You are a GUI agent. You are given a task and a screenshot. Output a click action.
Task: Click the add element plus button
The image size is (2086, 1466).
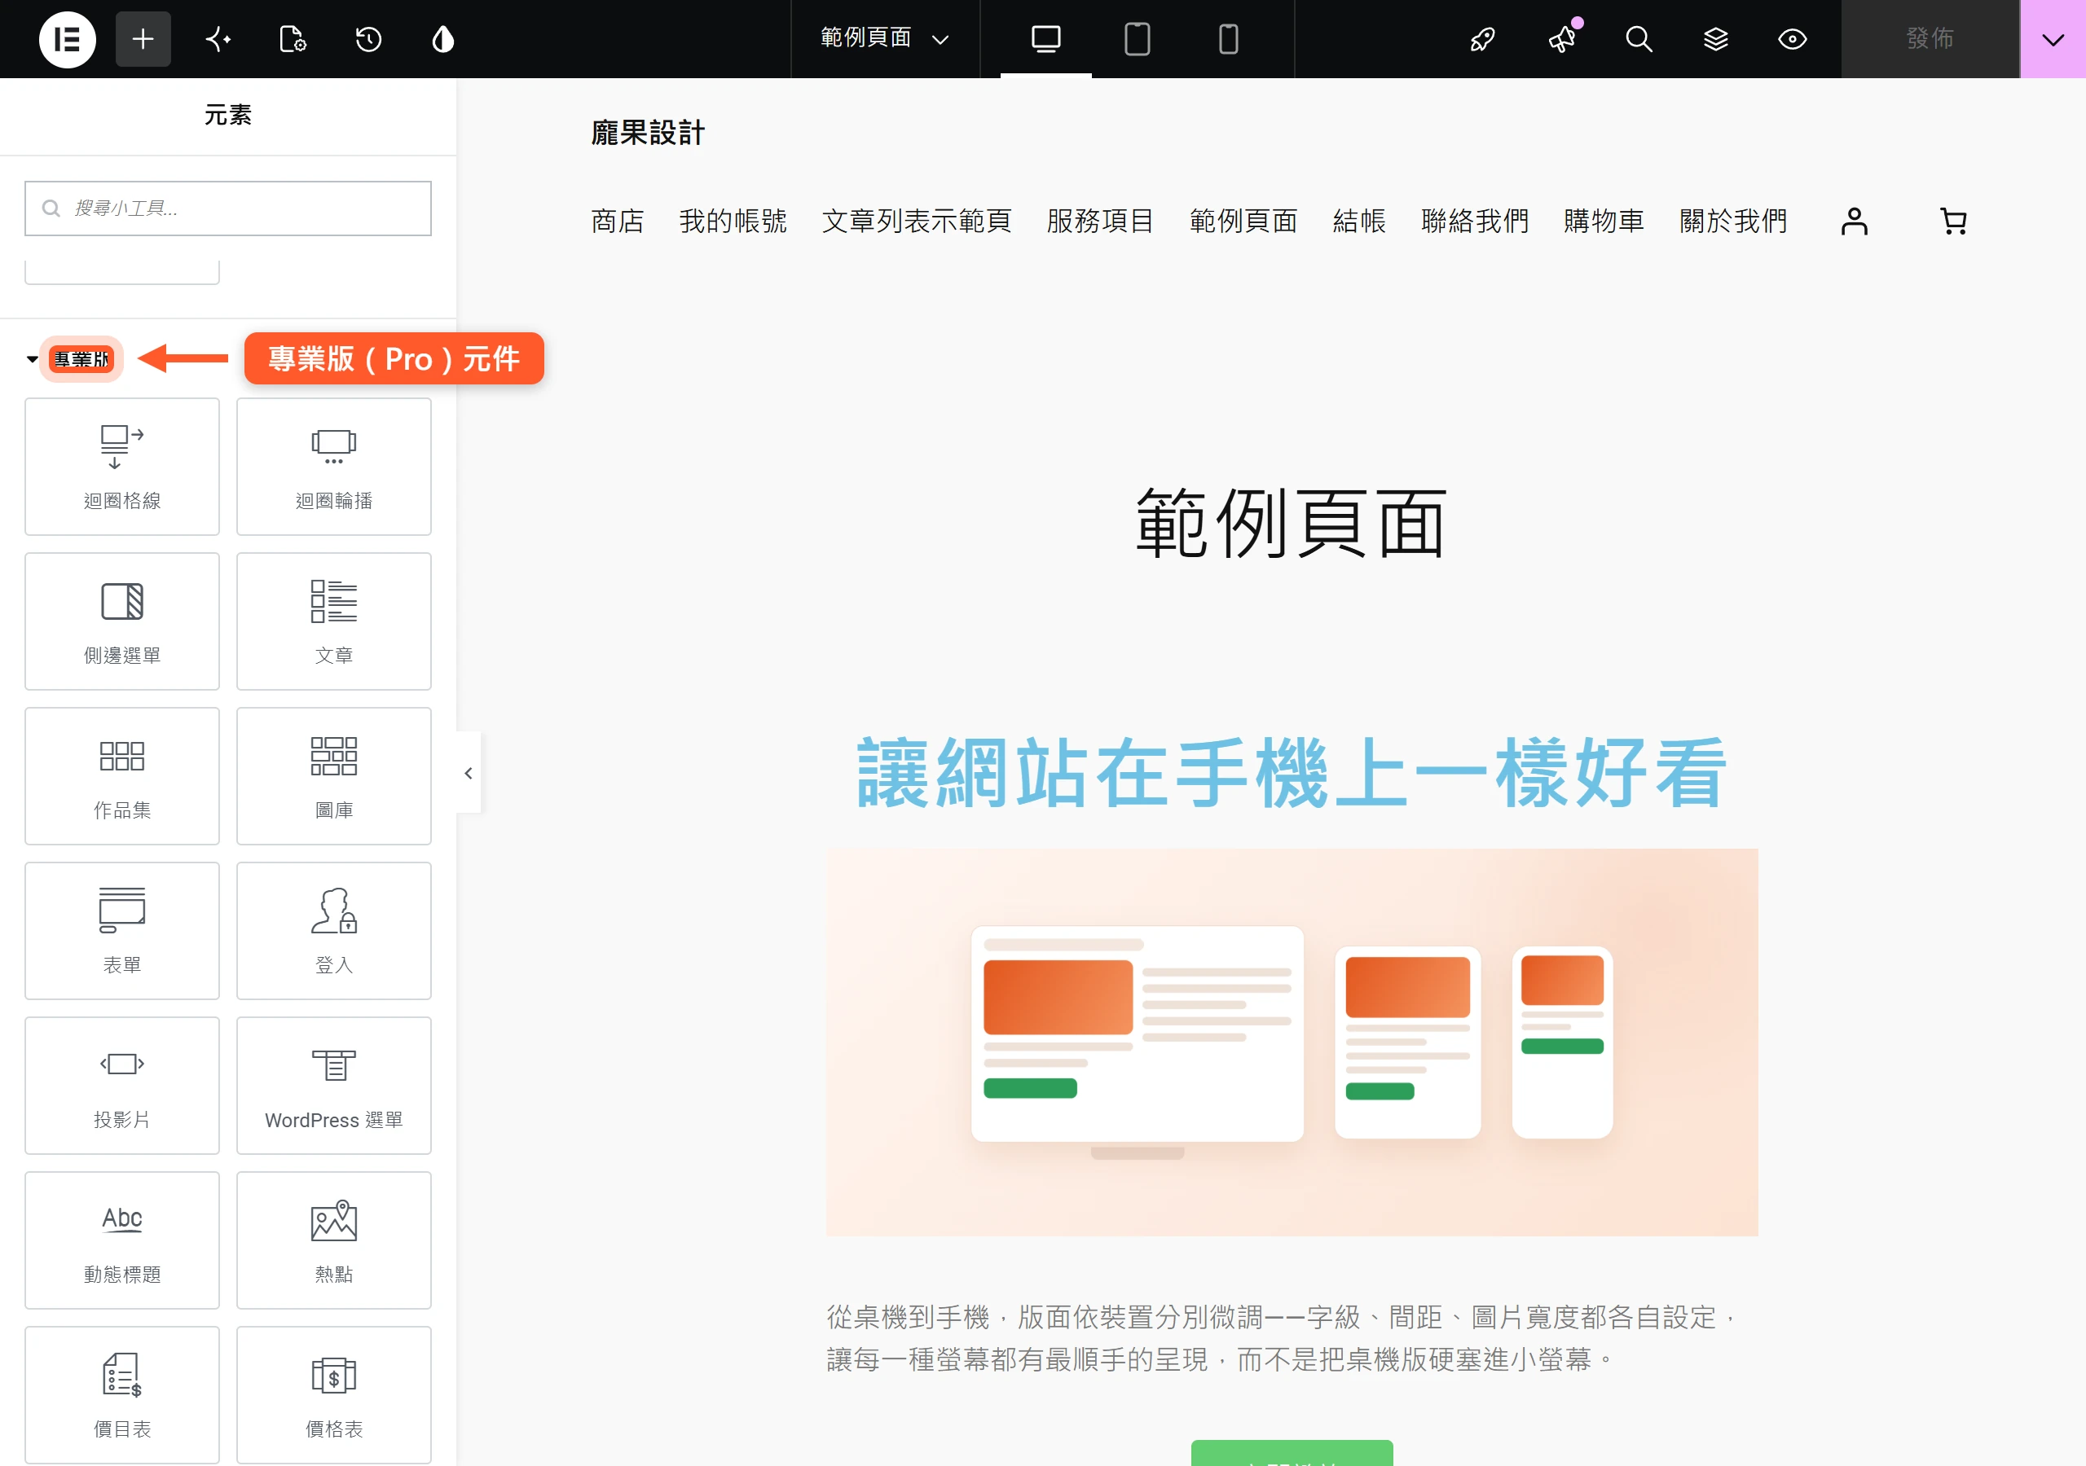143,39
